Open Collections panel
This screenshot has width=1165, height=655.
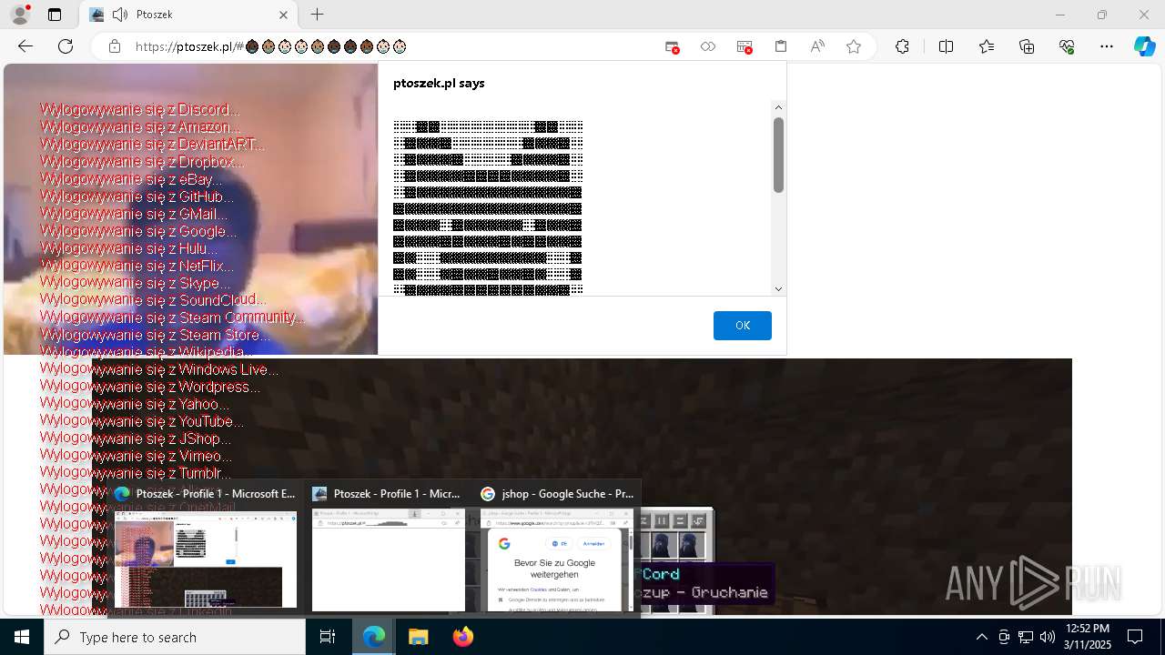coord(1027,46)
